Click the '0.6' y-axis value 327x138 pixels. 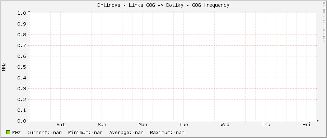(22, 56)
